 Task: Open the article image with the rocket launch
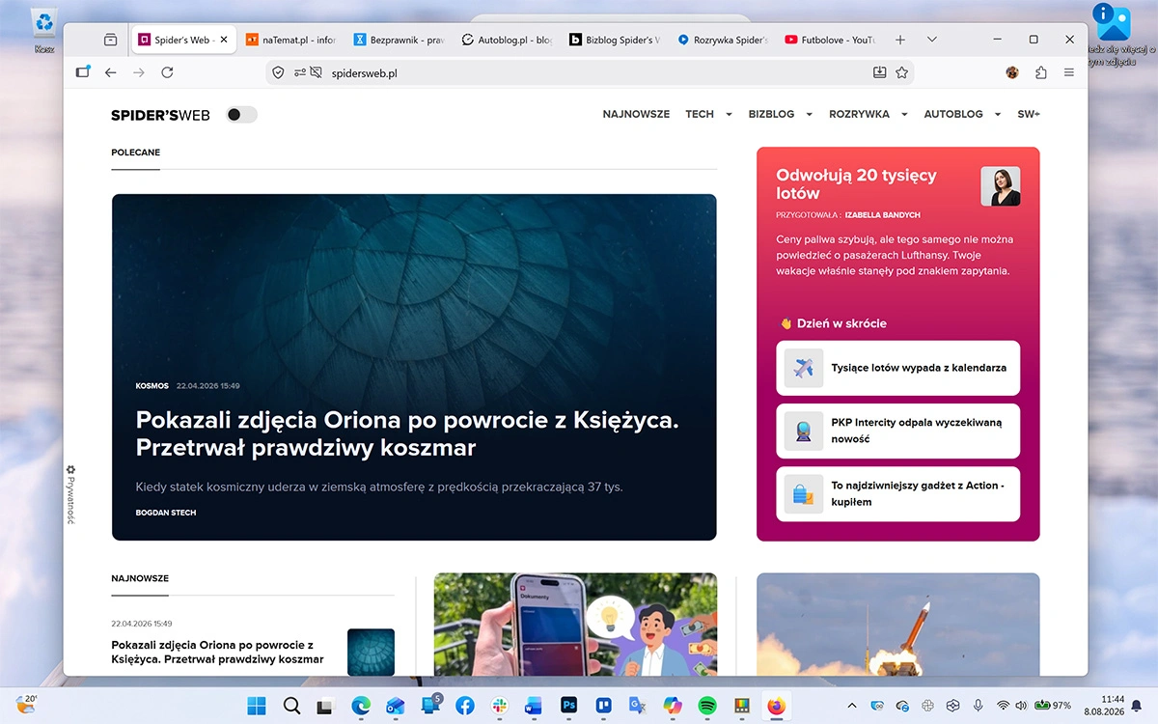897,625
